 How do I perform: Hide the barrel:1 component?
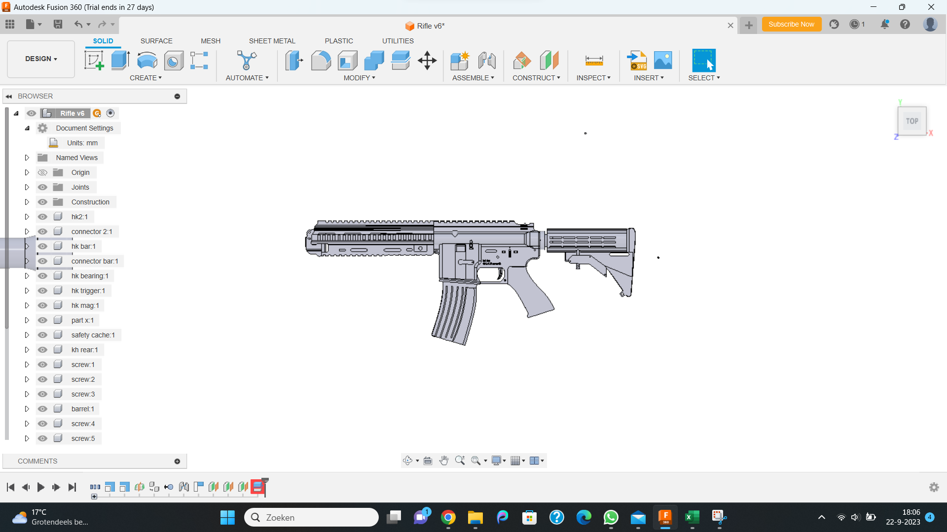click(x=43, y=408)
